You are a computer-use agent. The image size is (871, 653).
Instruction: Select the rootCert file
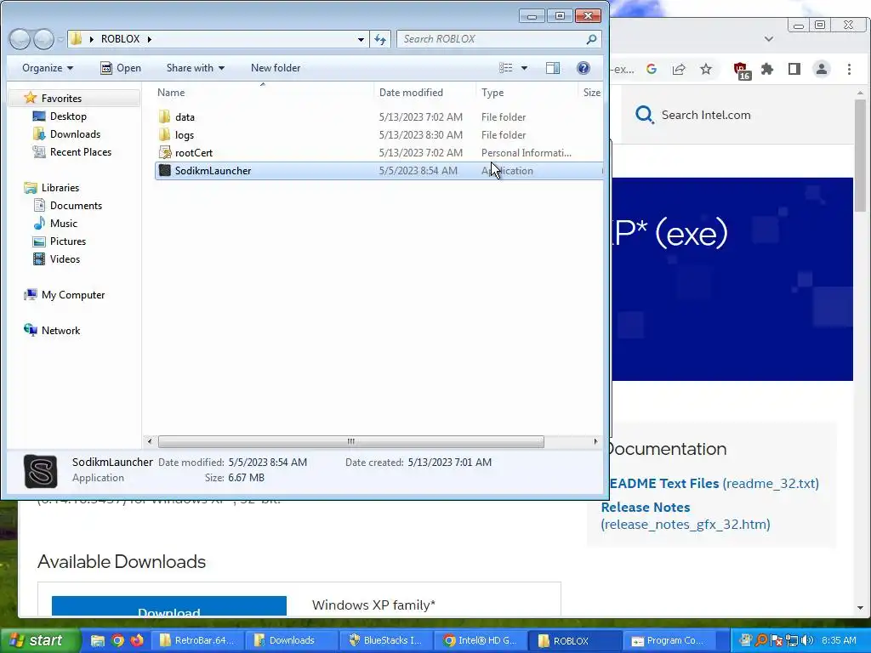(378, 153)
